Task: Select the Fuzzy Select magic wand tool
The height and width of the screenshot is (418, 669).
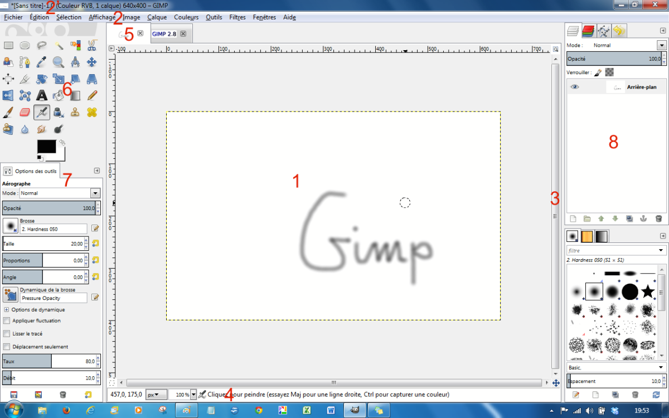Action: [59, 45]
